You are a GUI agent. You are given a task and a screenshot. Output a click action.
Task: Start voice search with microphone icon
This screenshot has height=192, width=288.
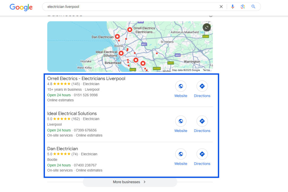click(x=233, y=7)
